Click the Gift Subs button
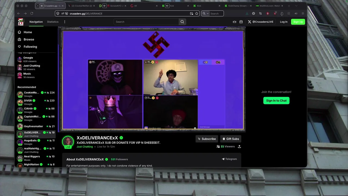348x196 pixels. click(x=231, y=139)
